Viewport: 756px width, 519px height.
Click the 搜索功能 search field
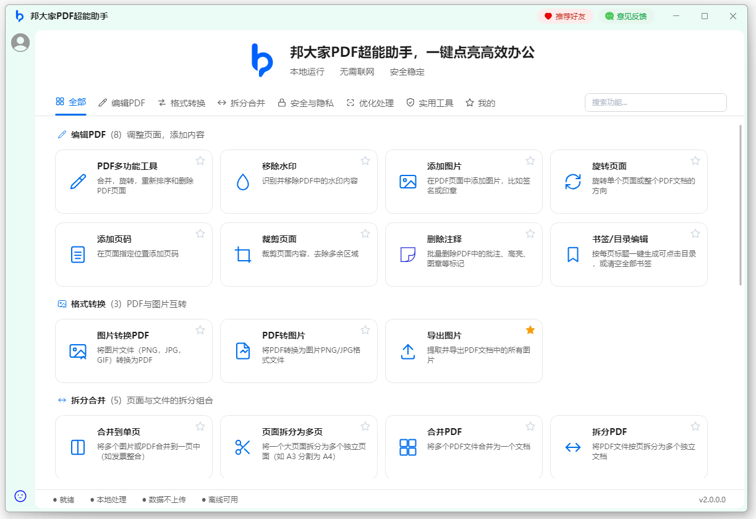tap(655, 103)
